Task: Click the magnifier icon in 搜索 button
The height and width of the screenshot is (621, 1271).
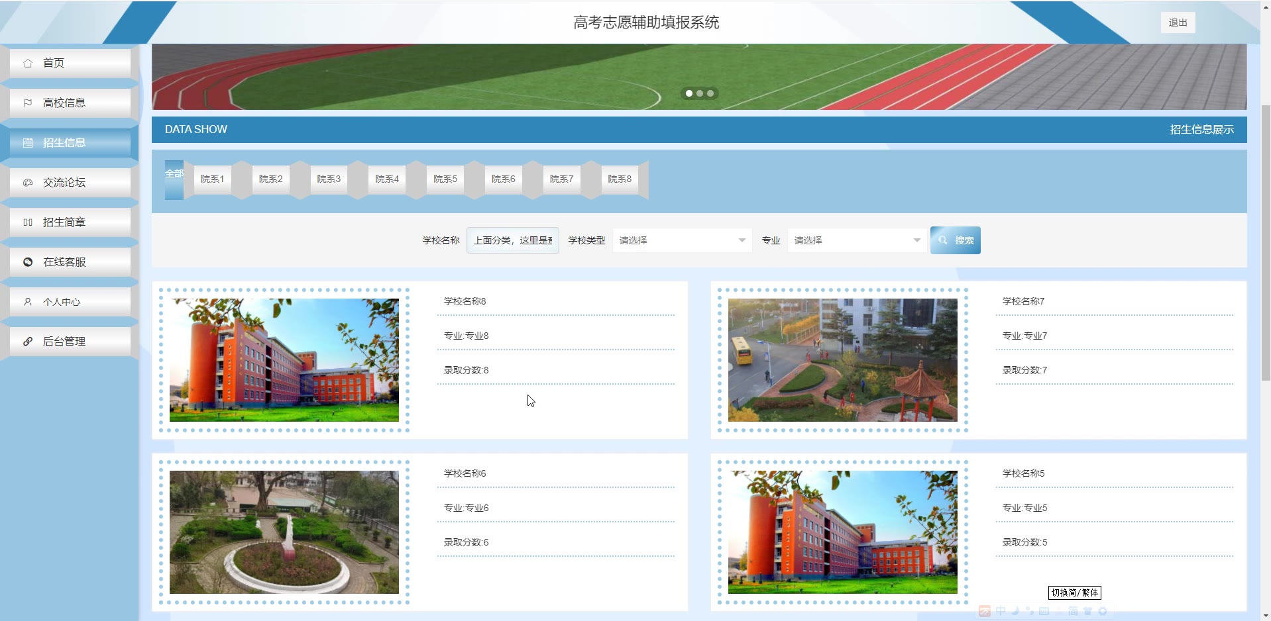Action: click(x=943, y=240)
